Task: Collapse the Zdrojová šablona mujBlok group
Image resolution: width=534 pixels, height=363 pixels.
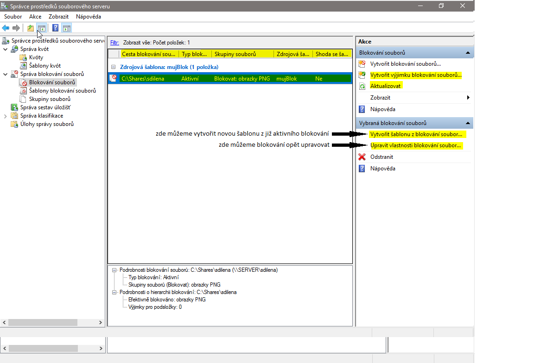Action: (x=114, y=67)
